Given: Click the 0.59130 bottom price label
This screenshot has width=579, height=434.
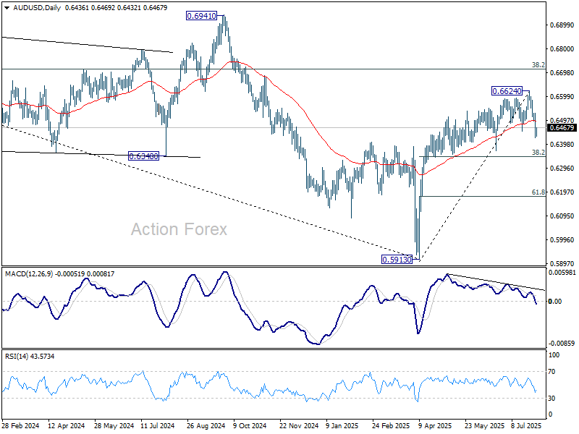Looking at the screenshot, I should point(397,260).
